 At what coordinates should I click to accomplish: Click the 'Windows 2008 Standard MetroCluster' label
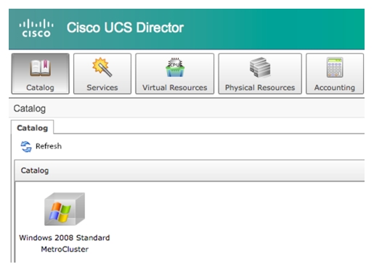[x=65, y=243]
